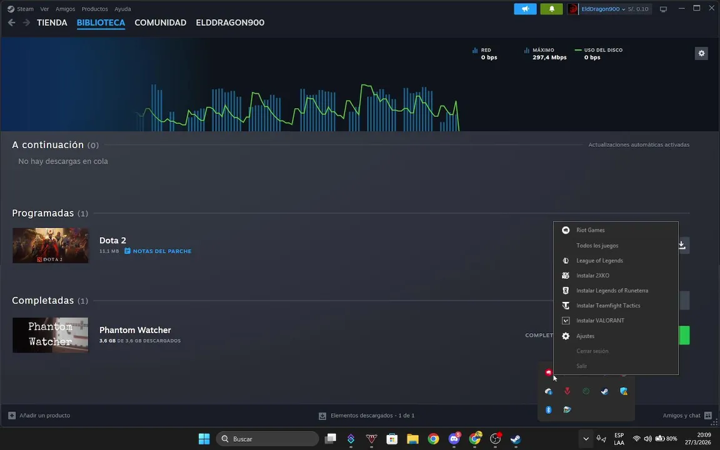Open the Ayuda menu
Image resolution: width=720 pixels, height=450 pixels.
122,9
